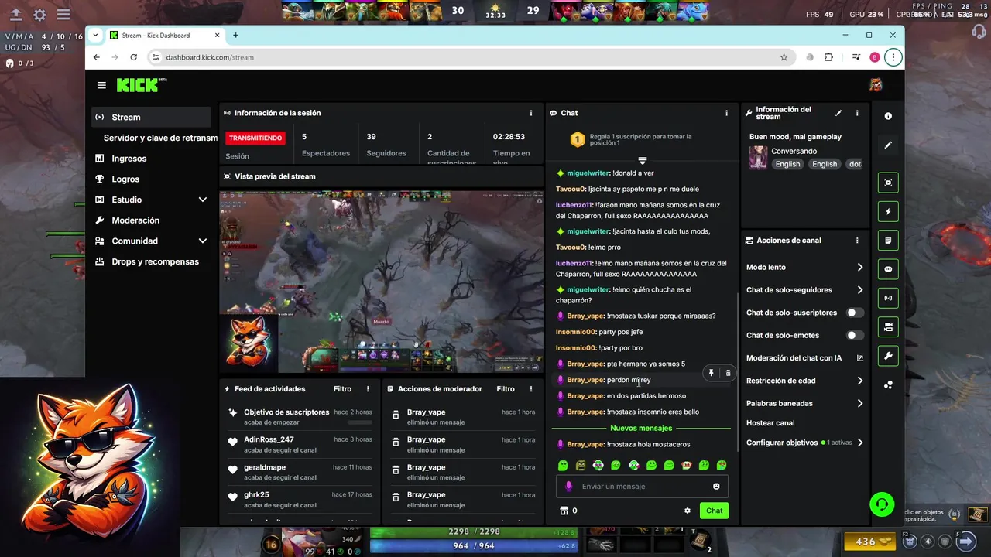Screen dimensions: 991x557
Task: Open the hamburger menu beside the Kick logo
Action: tap(101, 85)
